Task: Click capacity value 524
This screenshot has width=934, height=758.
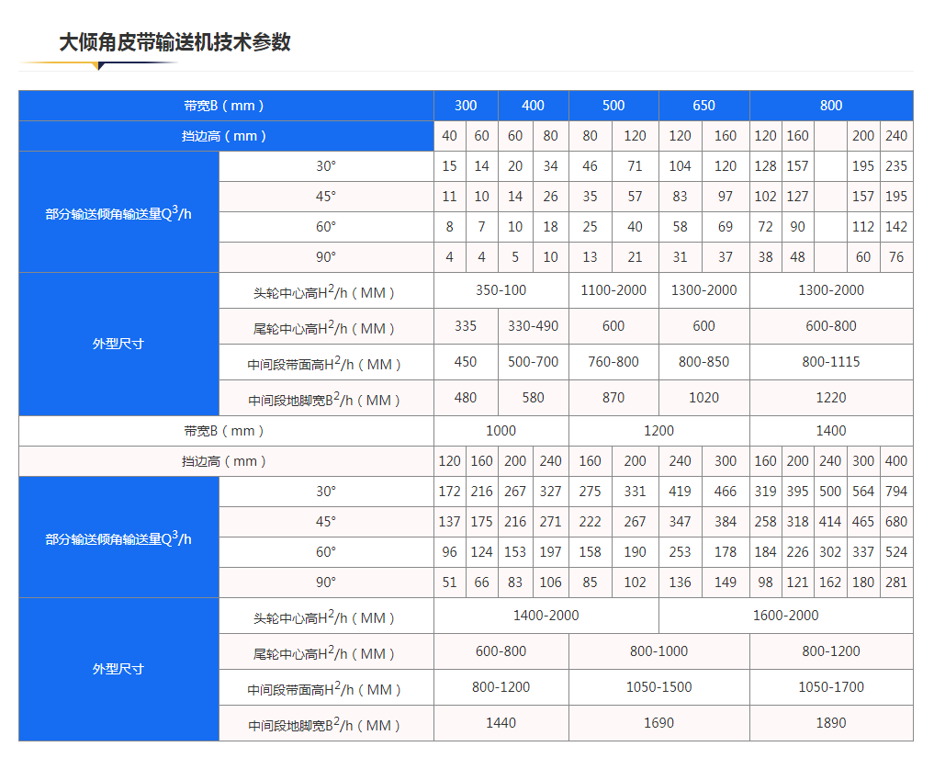Action: pos(896,552)
